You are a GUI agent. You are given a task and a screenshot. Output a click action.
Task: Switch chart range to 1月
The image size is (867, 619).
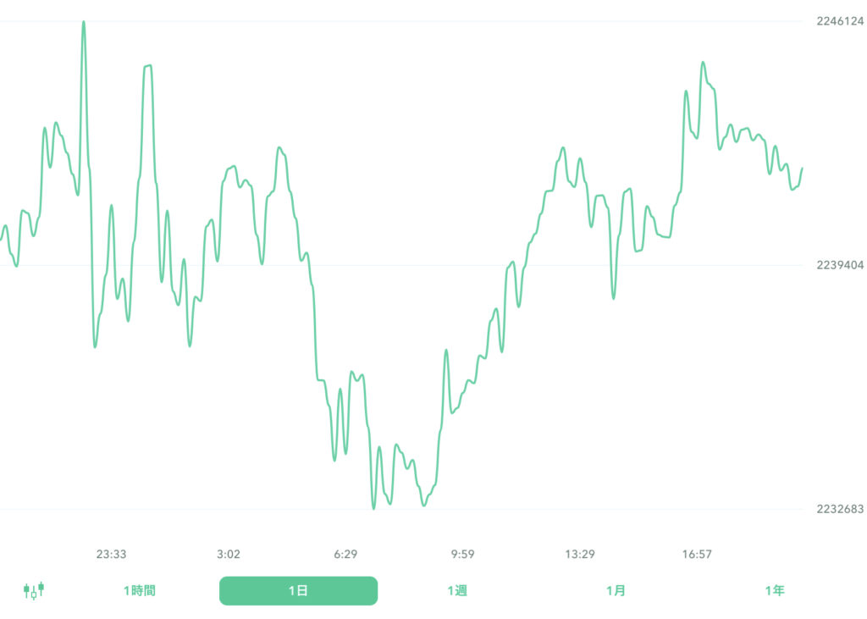pyautogui.click(x=616, y=591)
